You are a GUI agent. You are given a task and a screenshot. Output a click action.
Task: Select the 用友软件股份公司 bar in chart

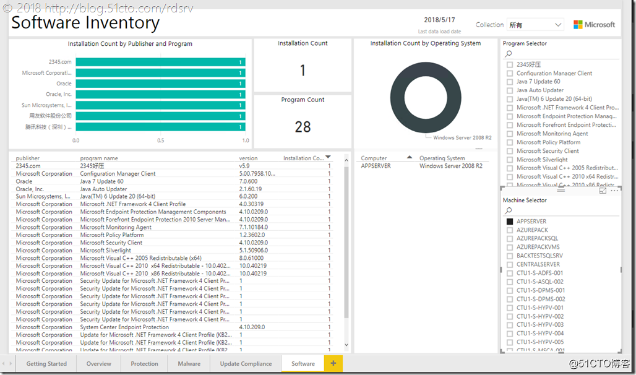click(161, 116)
